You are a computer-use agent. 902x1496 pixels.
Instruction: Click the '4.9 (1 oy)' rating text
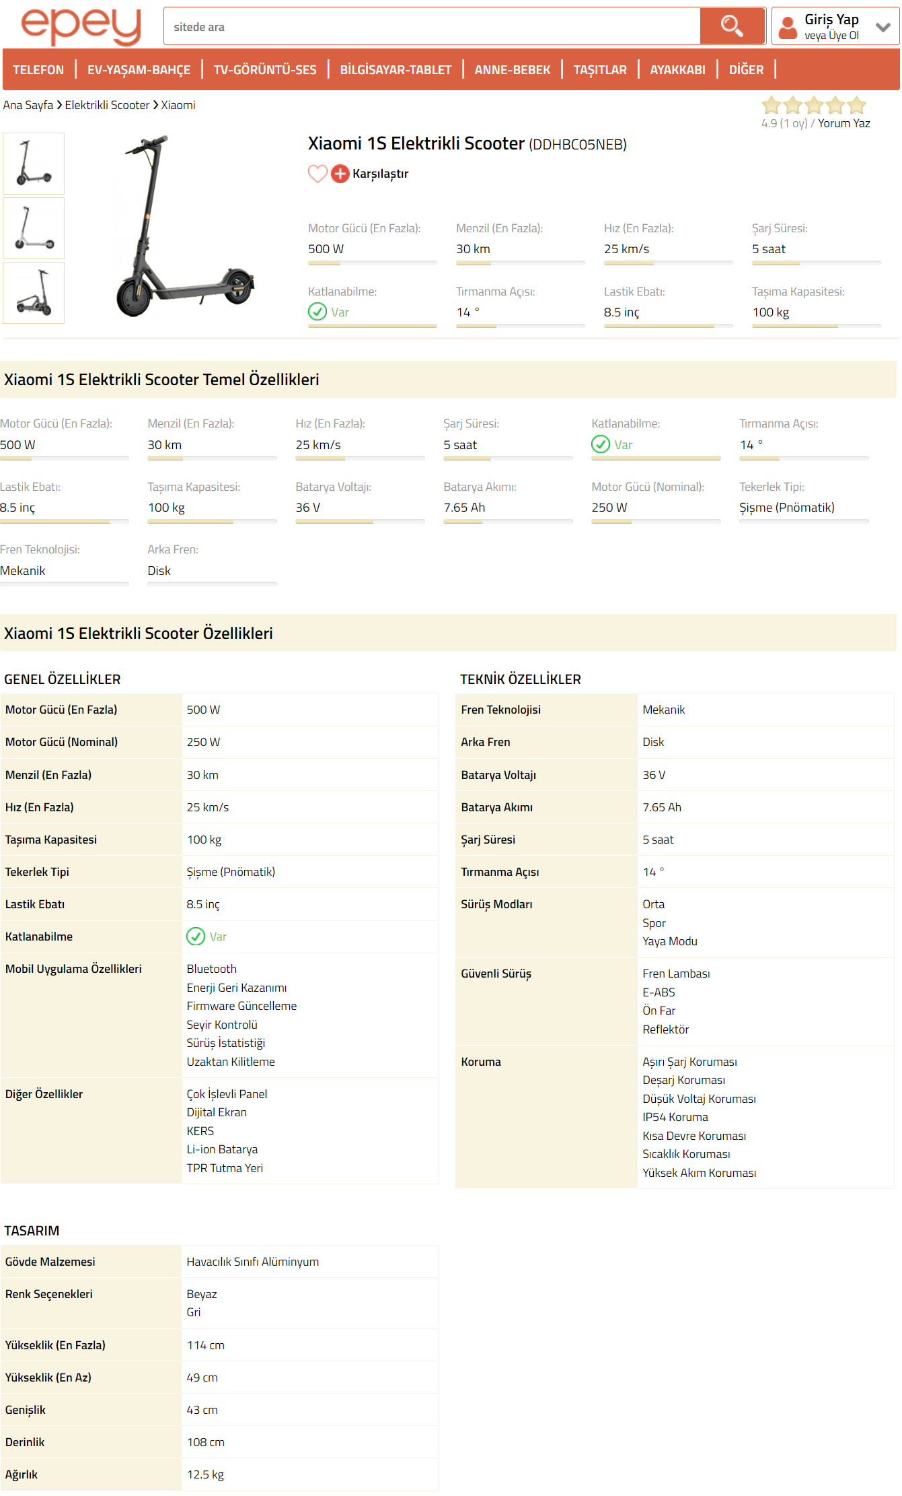click(x=784, y=123)
